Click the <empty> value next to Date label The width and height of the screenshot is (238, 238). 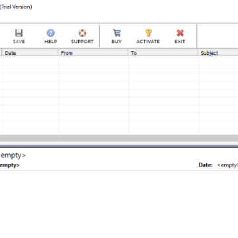[227, 165]
